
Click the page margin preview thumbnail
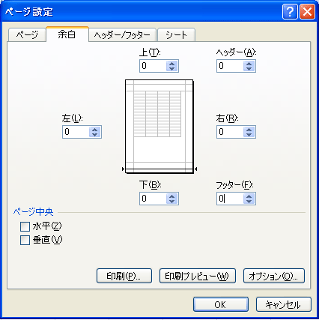tap(159, 127)
